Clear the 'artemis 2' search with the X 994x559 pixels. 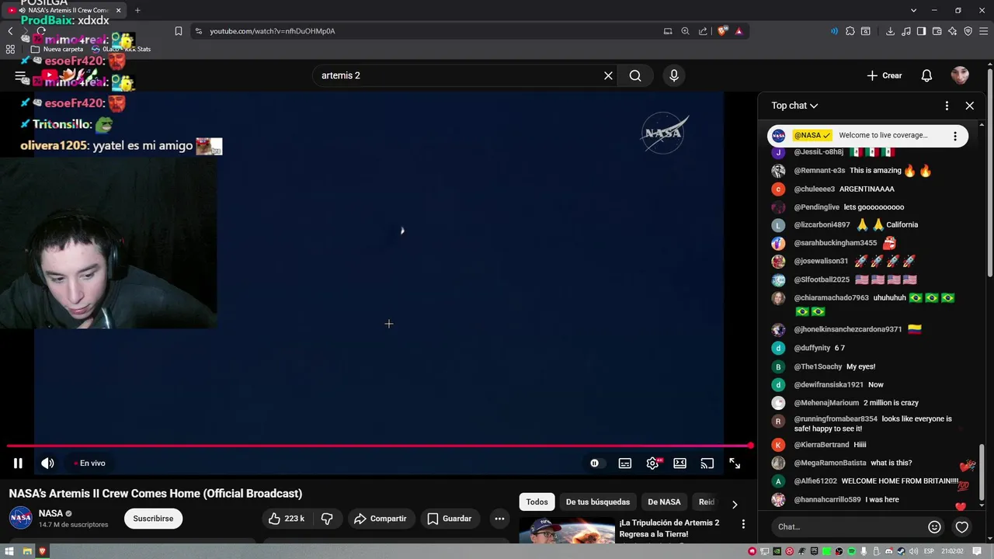(x=608, y=75)
